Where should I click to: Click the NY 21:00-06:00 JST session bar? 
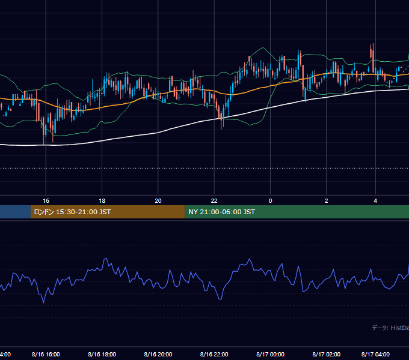[297, 212]
